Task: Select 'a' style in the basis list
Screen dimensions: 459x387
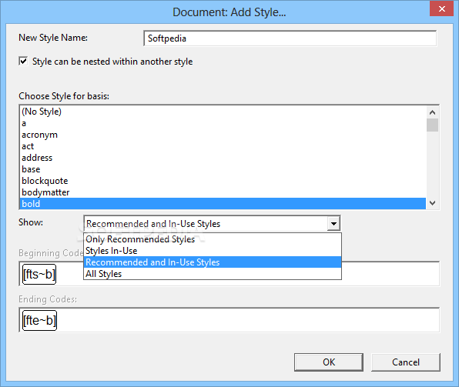Action: [223, 123]
